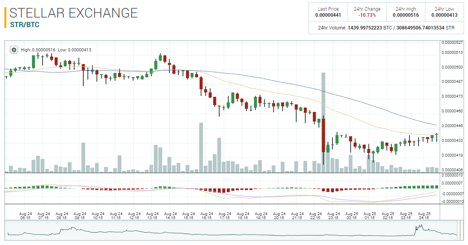Click the Last Price value 0.00000441
This screenshot has height=245, width=468.
(x=328, y=15)
